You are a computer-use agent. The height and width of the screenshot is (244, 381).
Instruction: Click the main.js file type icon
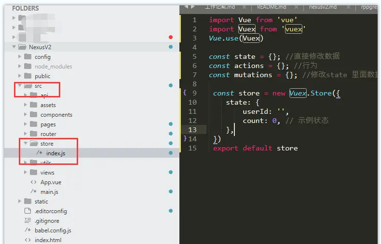[x=33, y=192]
